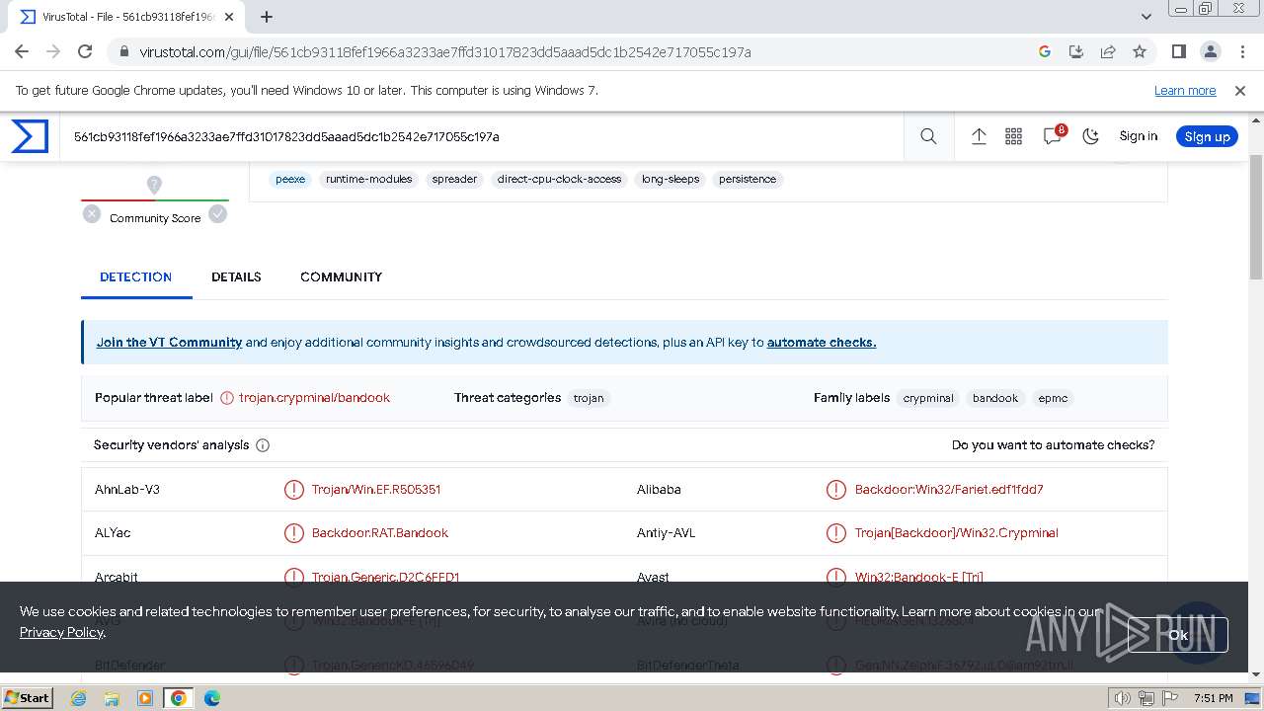This screenshot has height=711, width=1264.
Task: Click the ALYac detection alert icon
Action: point(294,533)
